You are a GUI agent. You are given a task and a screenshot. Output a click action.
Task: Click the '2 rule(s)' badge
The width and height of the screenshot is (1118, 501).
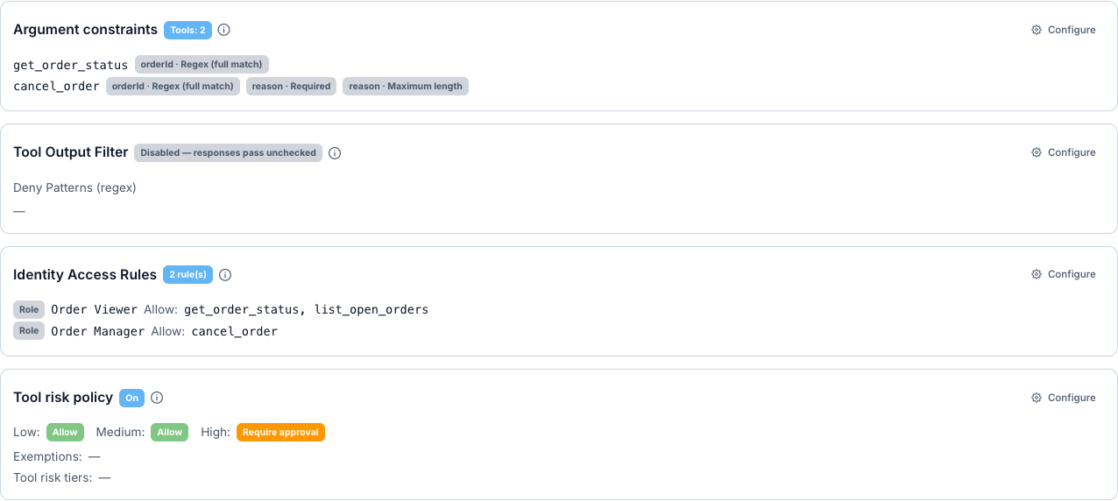coord(188,275)
